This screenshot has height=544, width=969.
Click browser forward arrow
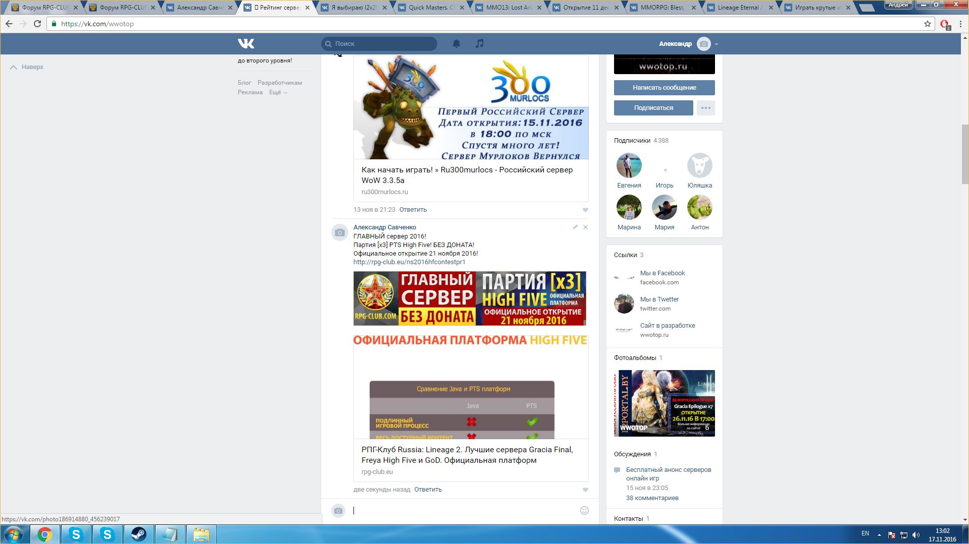(x=23, y=24)
